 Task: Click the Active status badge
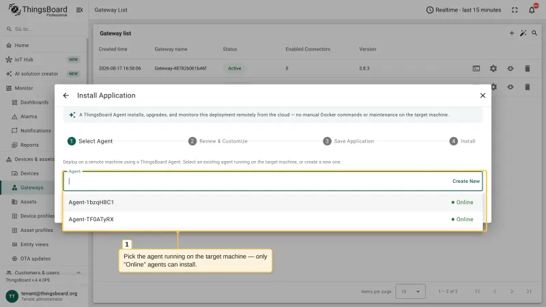pyautogui.click(x=234, y=69)
